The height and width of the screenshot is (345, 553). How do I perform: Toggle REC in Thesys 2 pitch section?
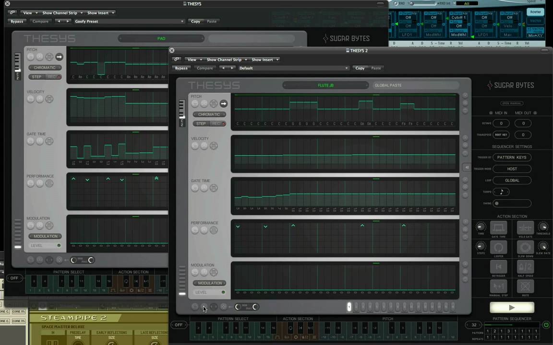tap(217, 124)
